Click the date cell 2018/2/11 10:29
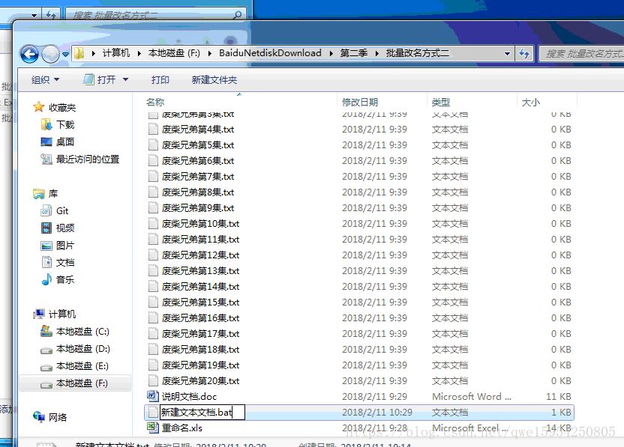The image size is (624, 447). [376, 413]
